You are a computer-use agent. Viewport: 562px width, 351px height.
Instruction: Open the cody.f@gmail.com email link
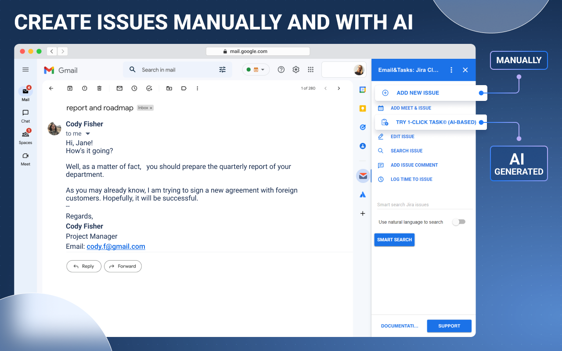115,246
